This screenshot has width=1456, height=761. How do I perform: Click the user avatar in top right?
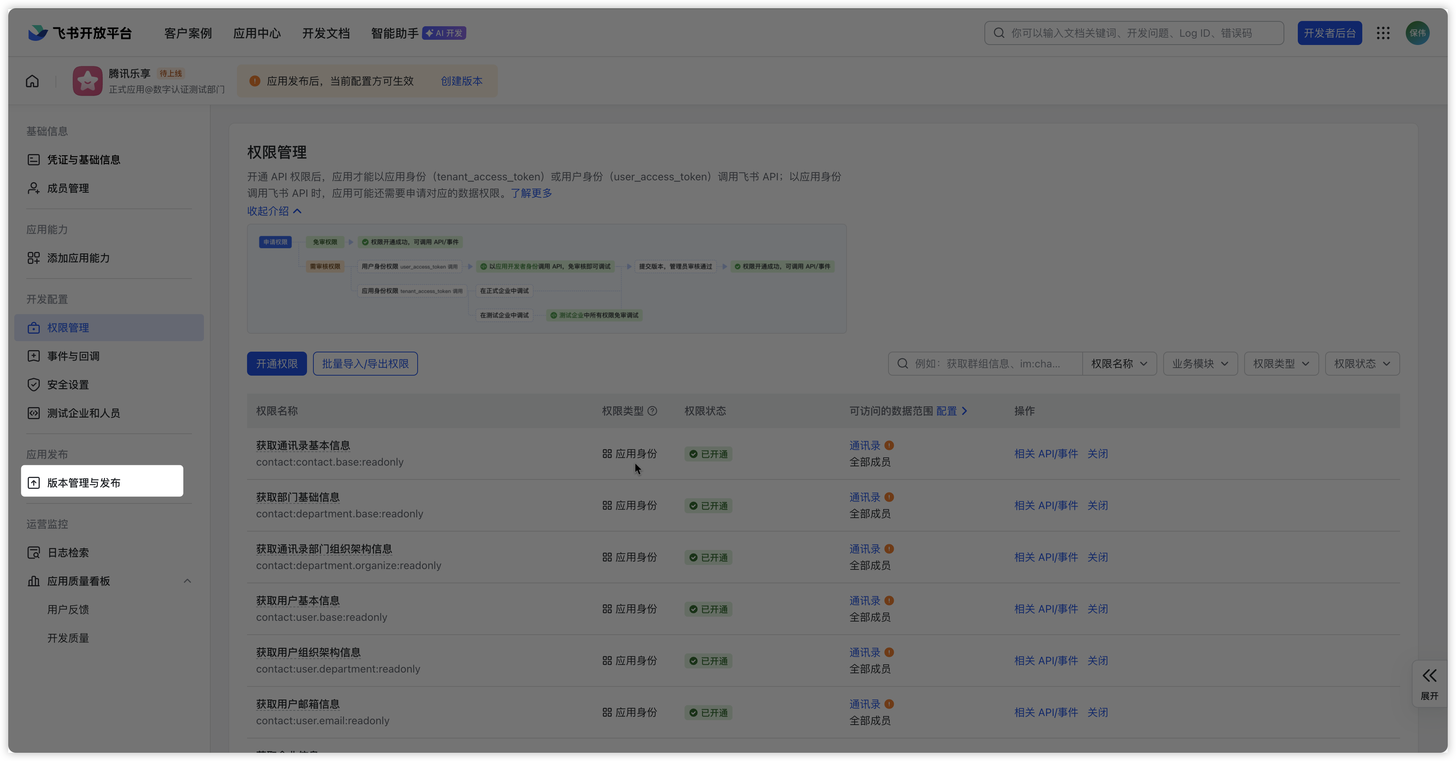point(1417,33)
